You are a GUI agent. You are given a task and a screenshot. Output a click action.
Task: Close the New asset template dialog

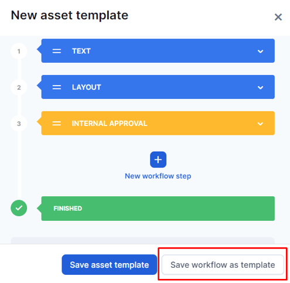click(278, 17)
